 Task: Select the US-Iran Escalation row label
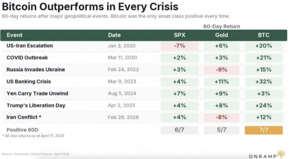pyautogui.click(x=30, y=46)
